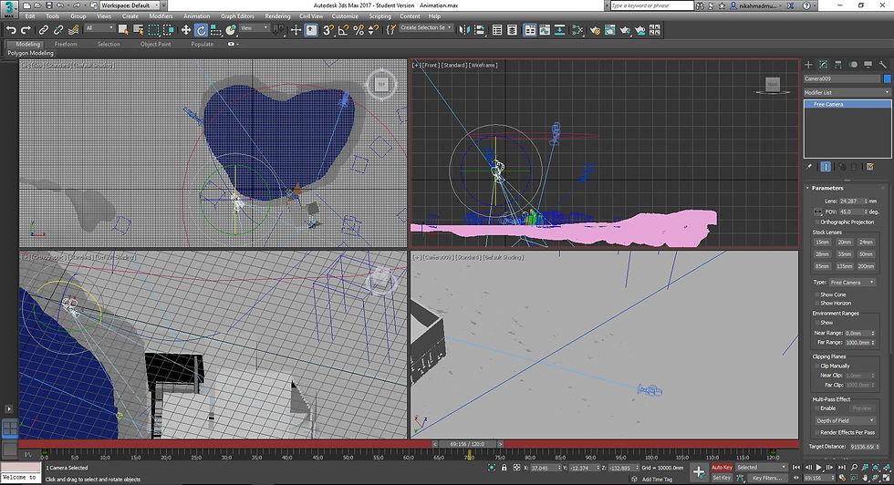Enable Orthographic Projection checkbox
Viewport: 894px width, 485px height.
click(x=817, y=222)
